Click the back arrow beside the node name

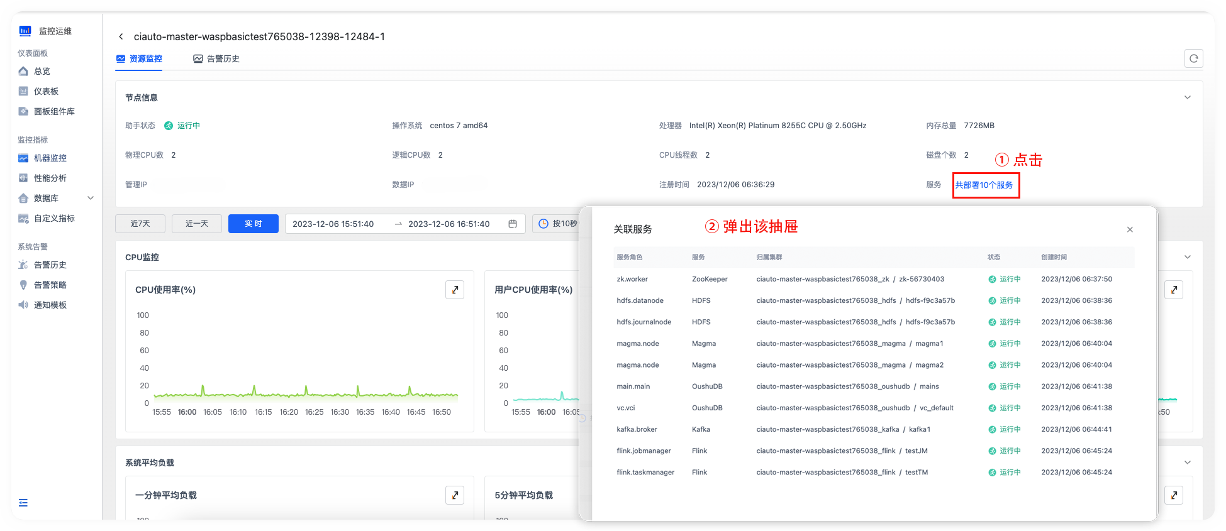[121, 37]
